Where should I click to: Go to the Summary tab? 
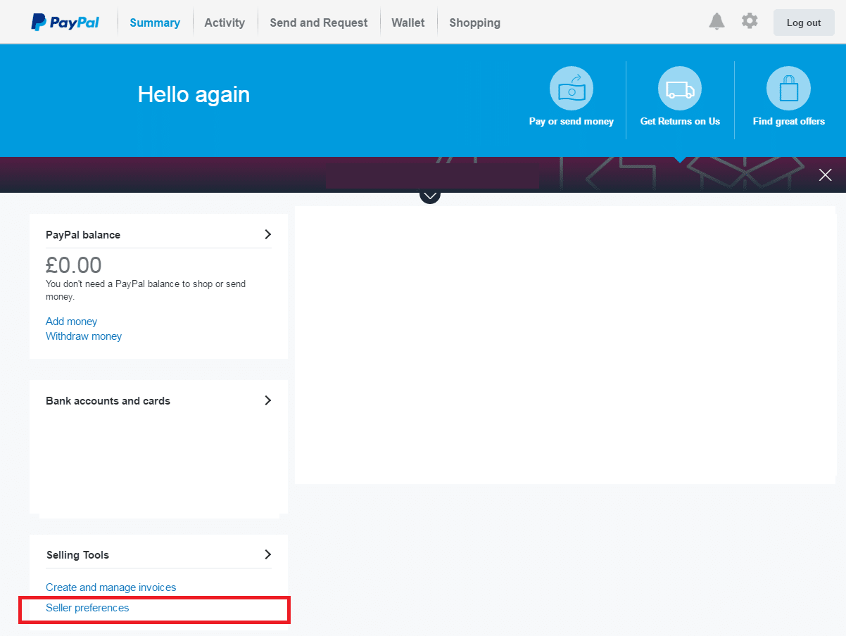coord(155,23)
